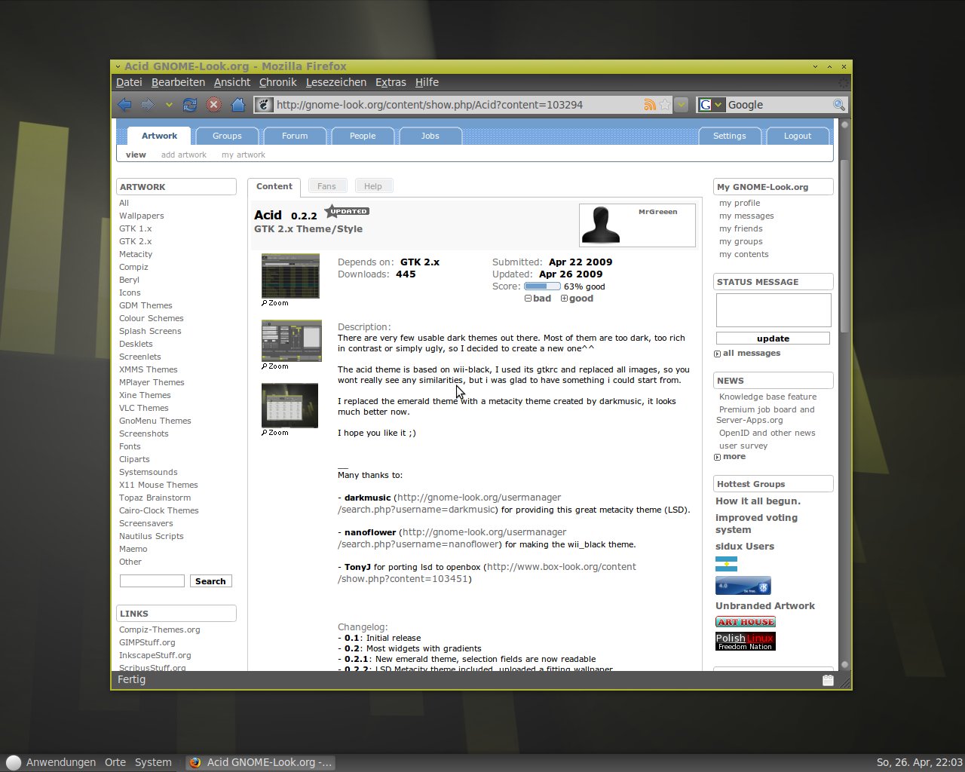Open my messages link

[x=746, y=216]
